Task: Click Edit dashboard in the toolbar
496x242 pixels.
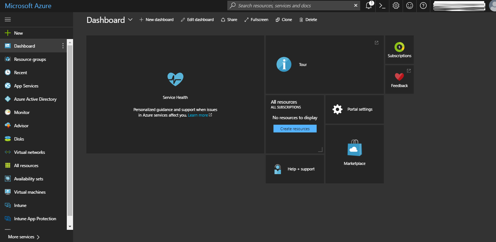Action: (x=197, y=20)
